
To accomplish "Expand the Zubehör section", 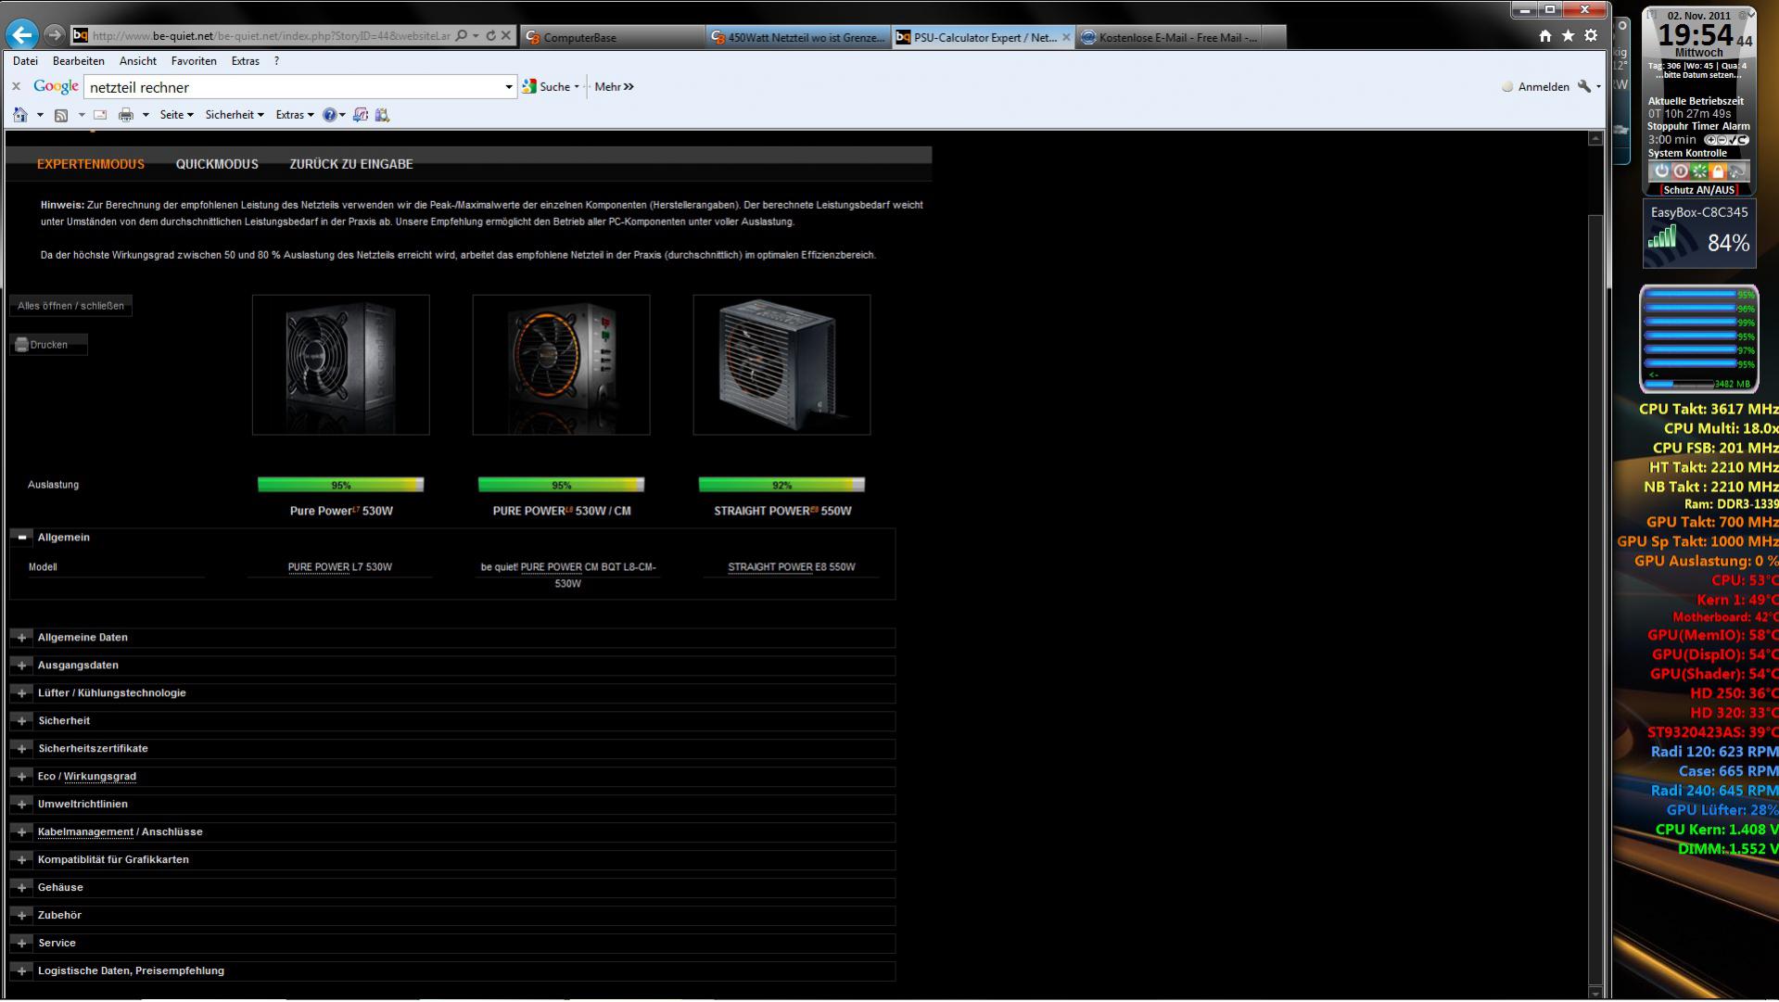I will pos(22,916).
